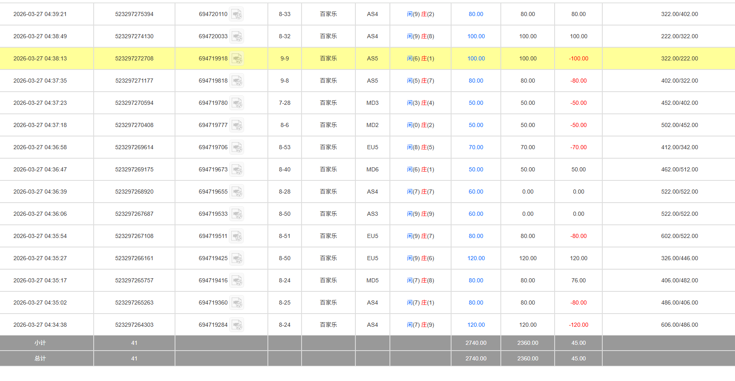This screenshot has height=381, width=735.
Task: Click video icon beside 694719780
Action: (236, 103)
